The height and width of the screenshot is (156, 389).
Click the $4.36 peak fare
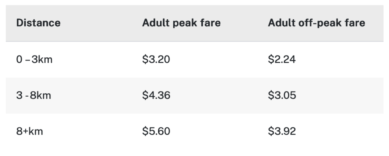(x=156, y=96)
